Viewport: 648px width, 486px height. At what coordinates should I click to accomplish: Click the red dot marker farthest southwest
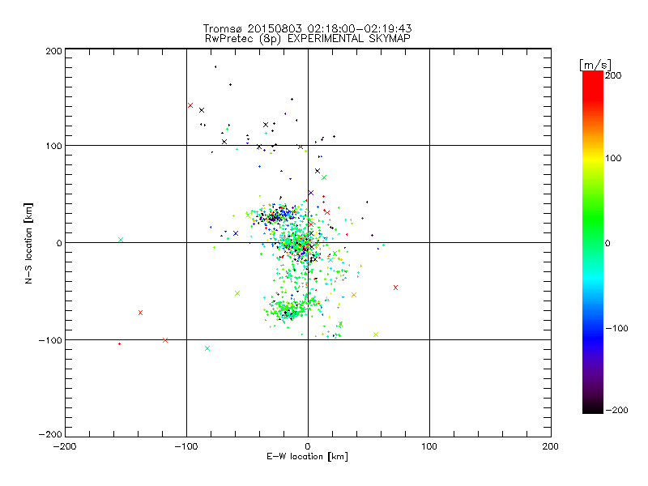[119, 343]
